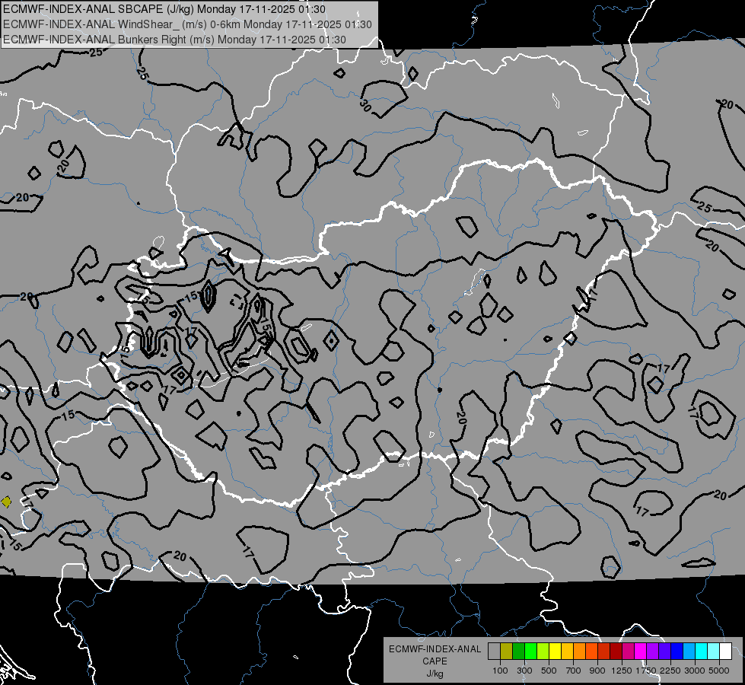Choose the pure blue legend swatch
Screen dimensions: 745x685
coord(677,652)
